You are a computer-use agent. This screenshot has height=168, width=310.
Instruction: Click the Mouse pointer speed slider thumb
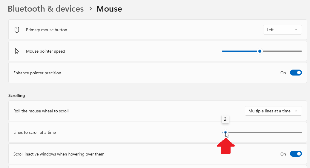260,51
